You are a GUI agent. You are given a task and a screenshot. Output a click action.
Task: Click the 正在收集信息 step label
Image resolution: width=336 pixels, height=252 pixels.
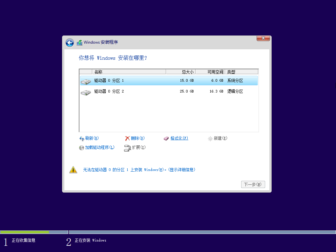click(x=24, y=241)
